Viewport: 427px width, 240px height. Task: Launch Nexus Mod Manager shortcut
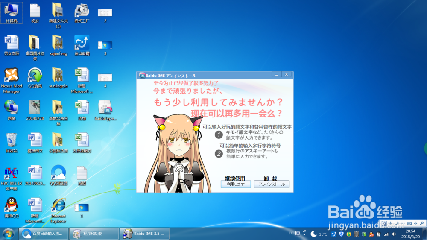[x=12, y=80]
